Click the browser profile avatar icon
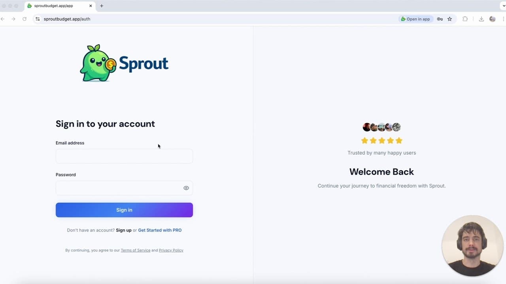 (x=492, y=19)
